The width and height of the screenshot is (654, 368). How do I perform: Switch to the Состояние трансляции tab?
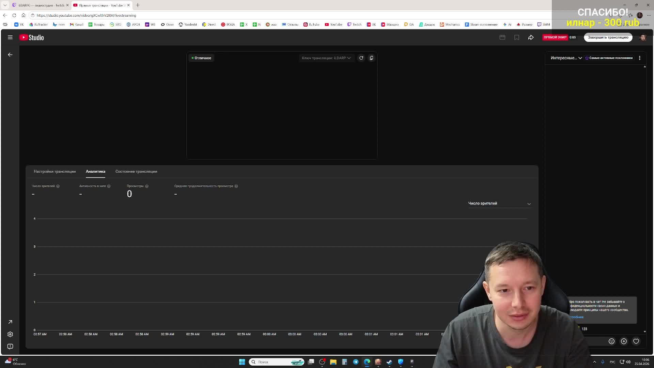tap(136, 171)
